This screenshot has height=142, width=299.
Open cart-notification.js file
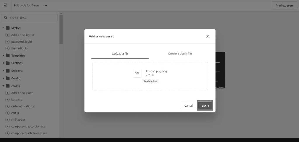coord(23,106)
